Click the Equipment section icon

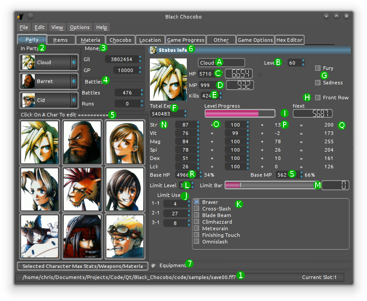(153, 265)
